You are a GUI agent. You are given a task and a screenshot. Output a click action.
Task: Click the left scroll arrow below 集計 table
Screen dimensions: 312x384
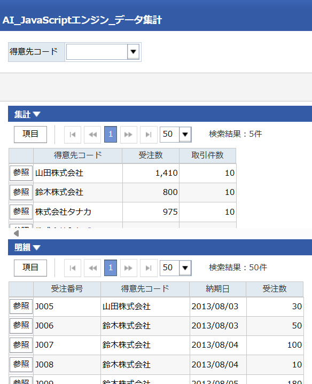pos(17,233)
